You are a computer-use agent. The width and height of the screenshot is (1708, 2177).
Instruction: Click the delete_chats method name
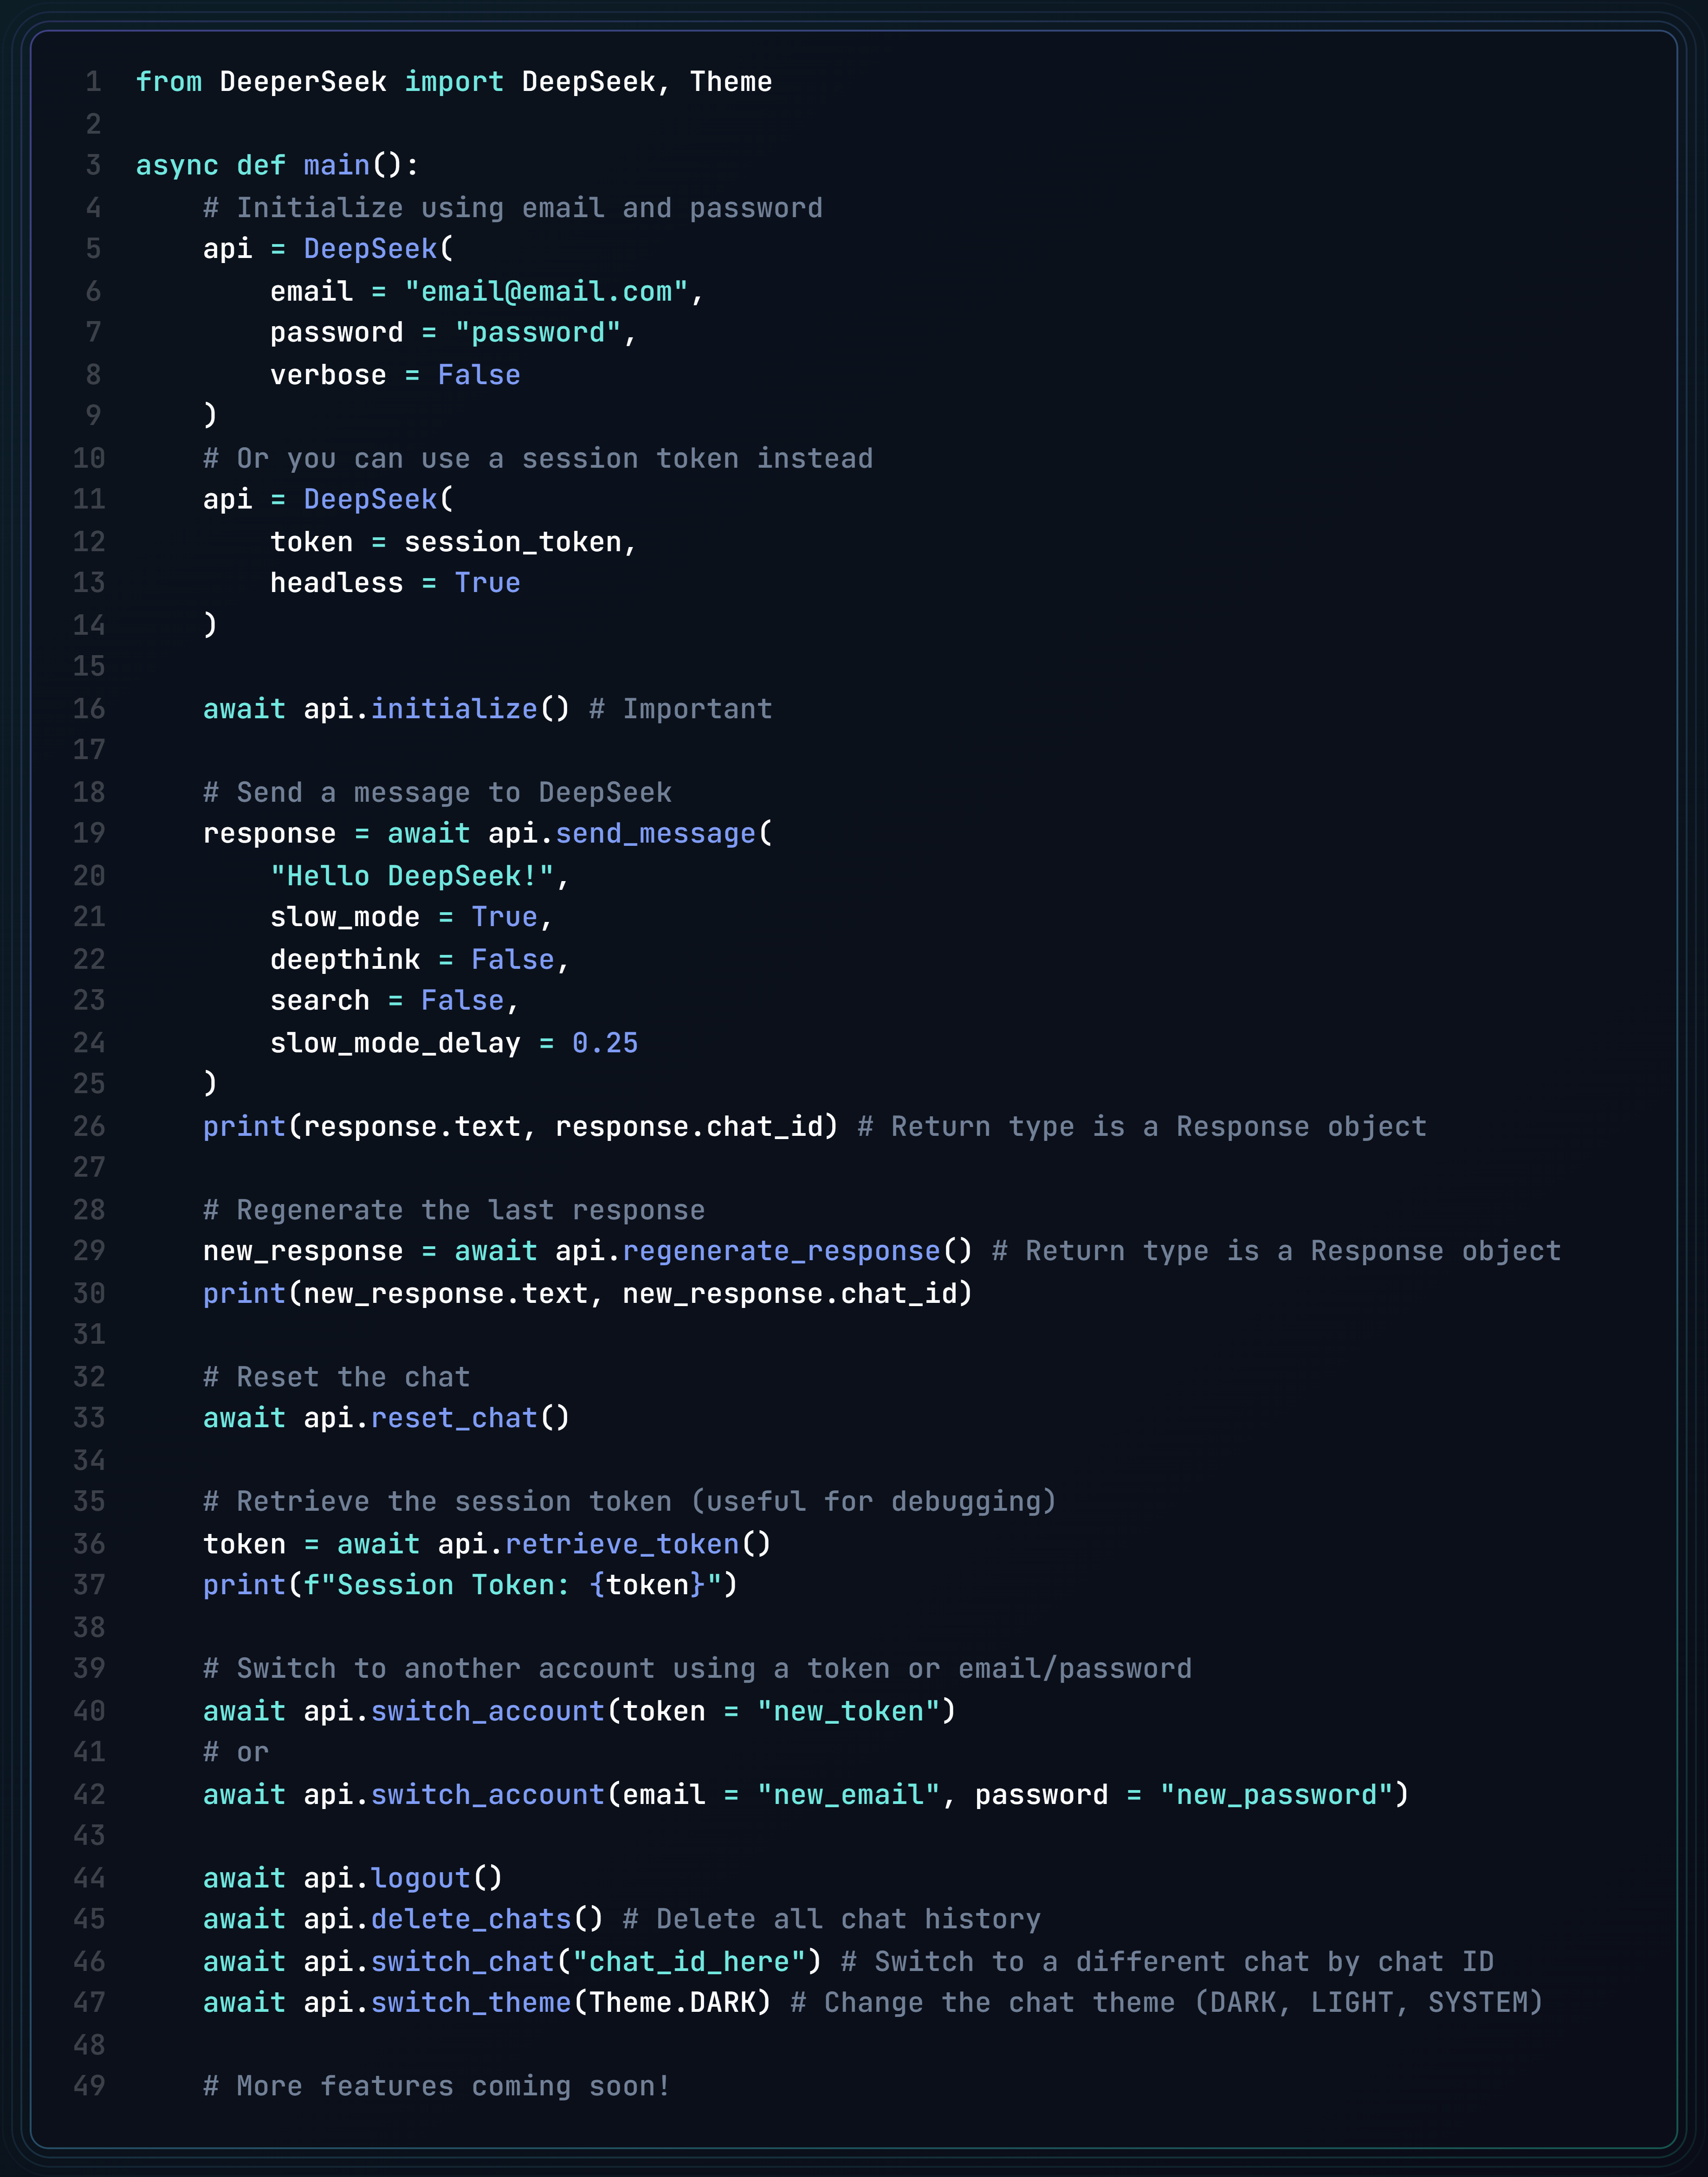(471, 1919)
